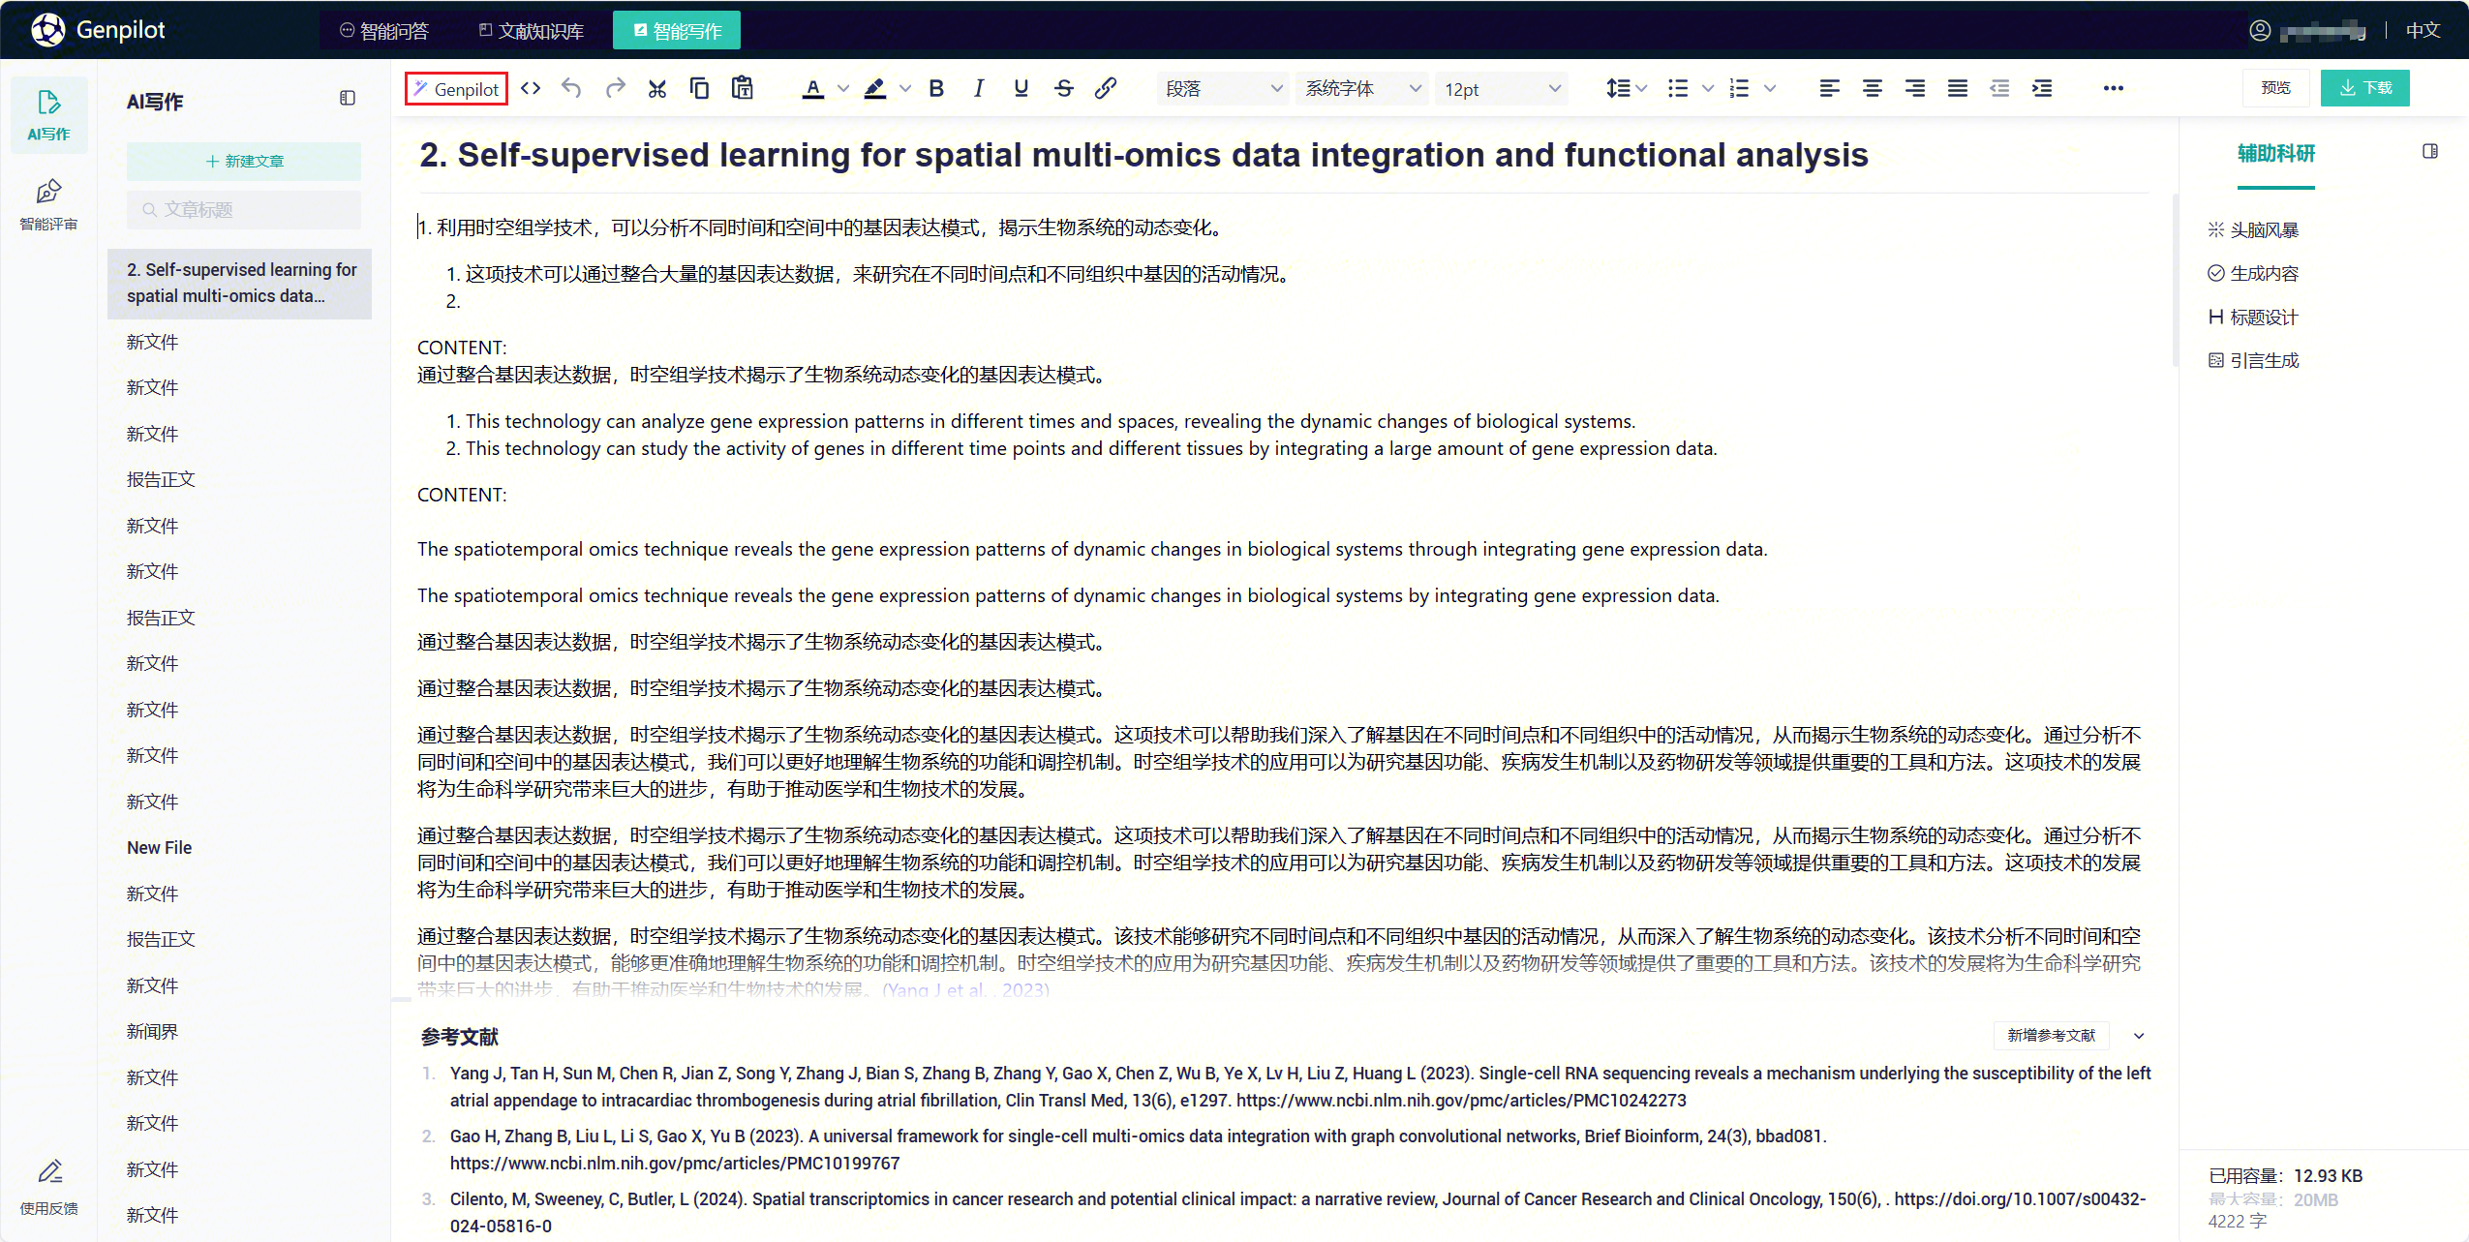The height and width of the screenshot is (1242, 2469).
Task: Cut selected text with scissors icon
Action: (657, 89)
